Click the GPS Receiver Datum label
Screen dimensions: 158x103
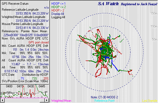click(x=15, y=4)
